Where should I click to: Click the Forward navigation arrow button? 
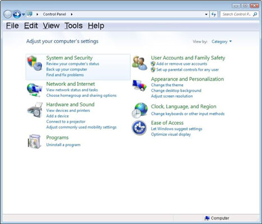(17, 14)
